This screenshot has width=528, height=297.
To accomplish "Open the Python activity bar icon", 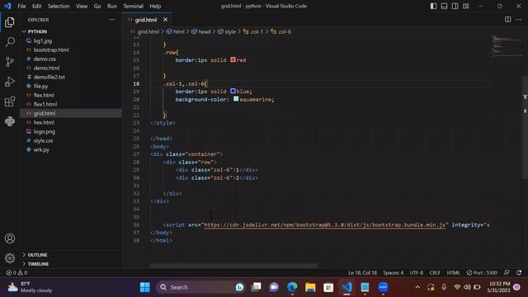I will pos(10,121).
